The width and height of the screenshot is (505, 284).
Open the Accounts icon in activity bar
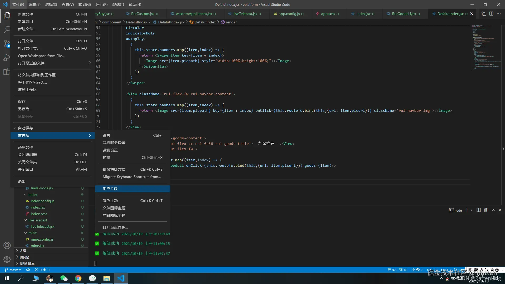click(x=7, y=245)
